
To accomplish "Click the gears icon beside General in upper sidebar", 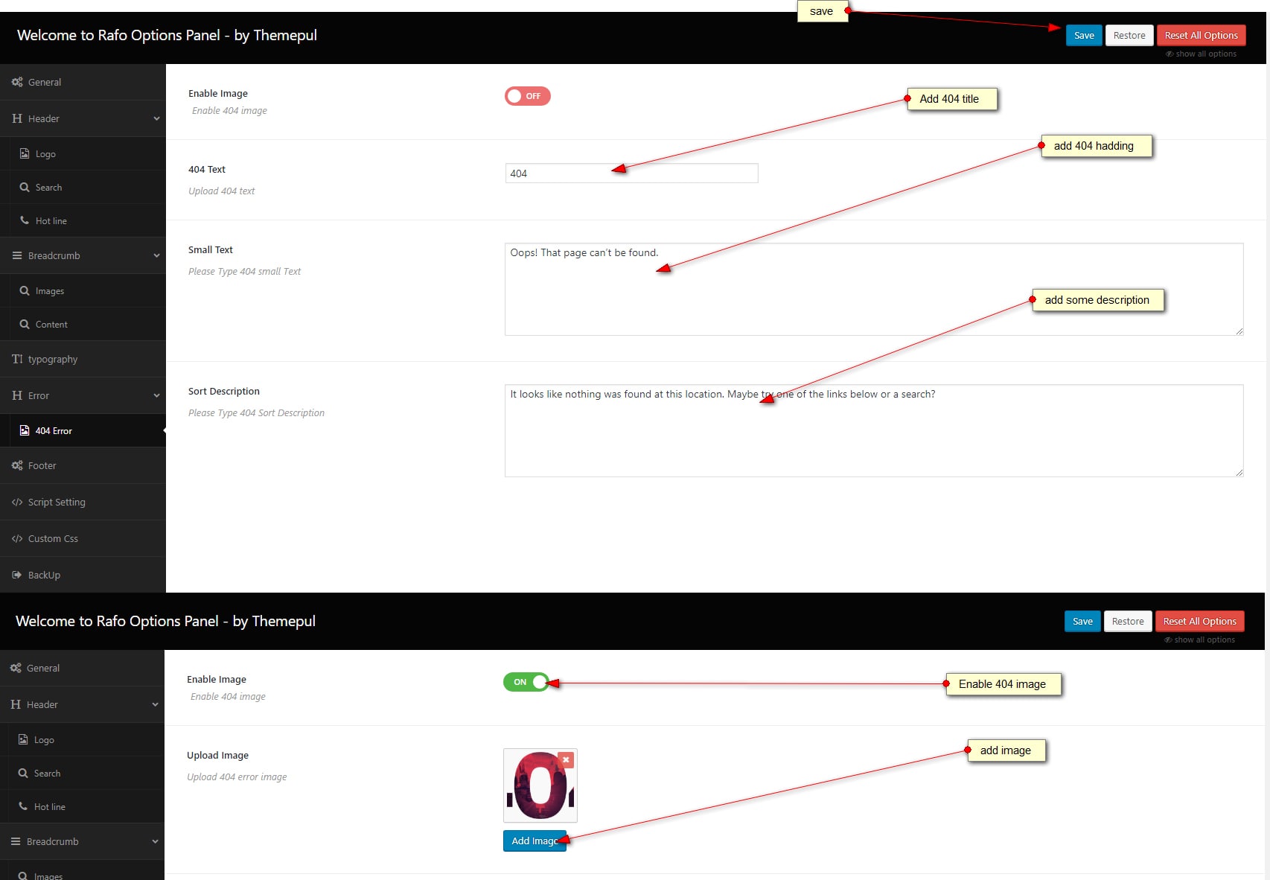I will [17, 82].
